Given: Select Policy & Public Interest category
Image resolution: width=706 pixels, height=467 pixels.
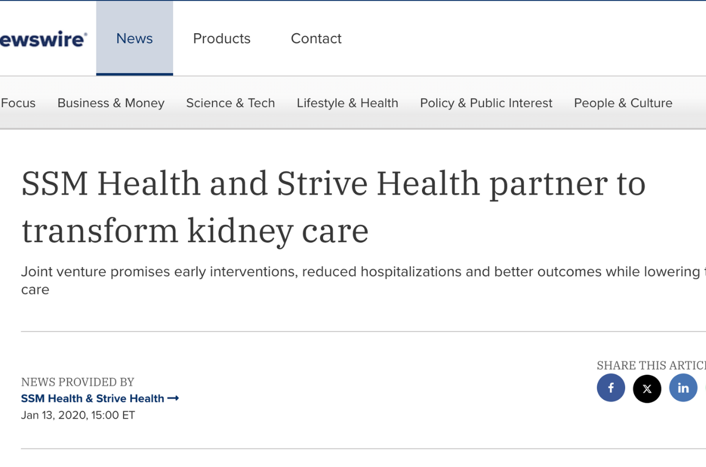Looking at the screenshot, I should pos(486,103).
